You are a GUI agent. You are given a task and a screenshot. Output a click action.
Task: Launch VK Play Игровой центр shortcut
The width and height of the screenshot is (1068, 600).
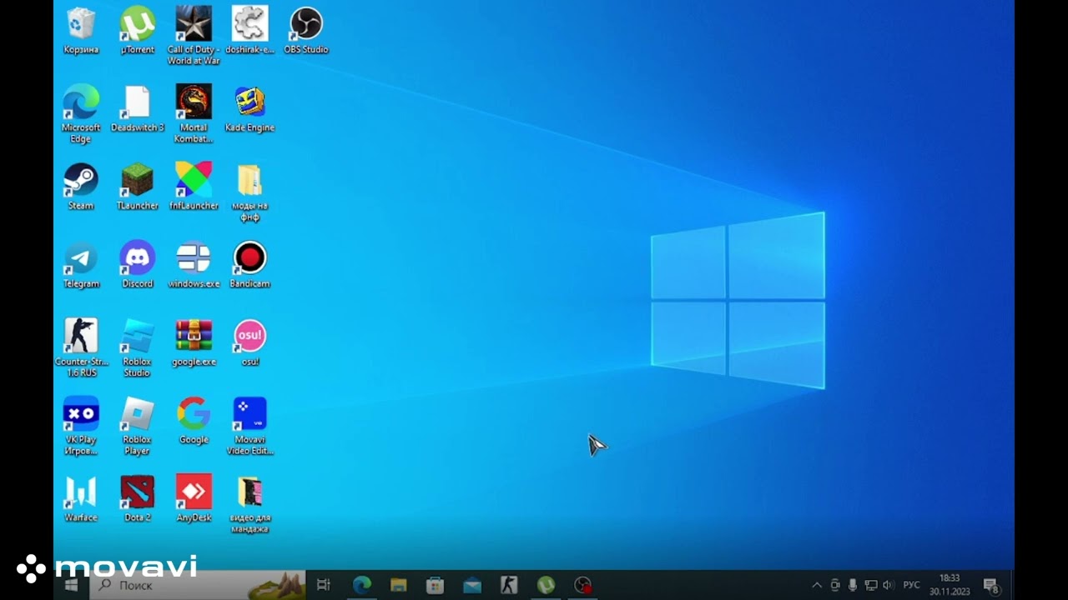(81, 426)
